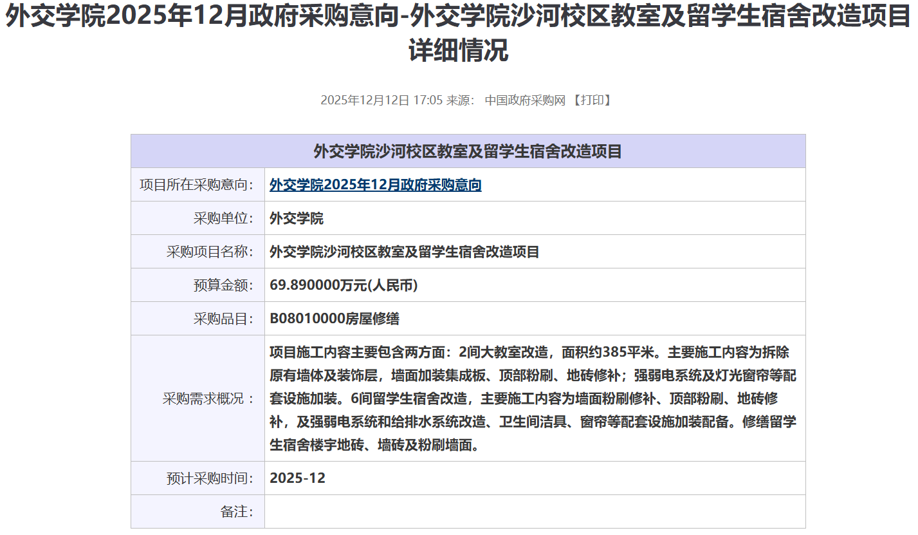Click the 打印 print link
The image size is (918, 535).
point(591,100)
